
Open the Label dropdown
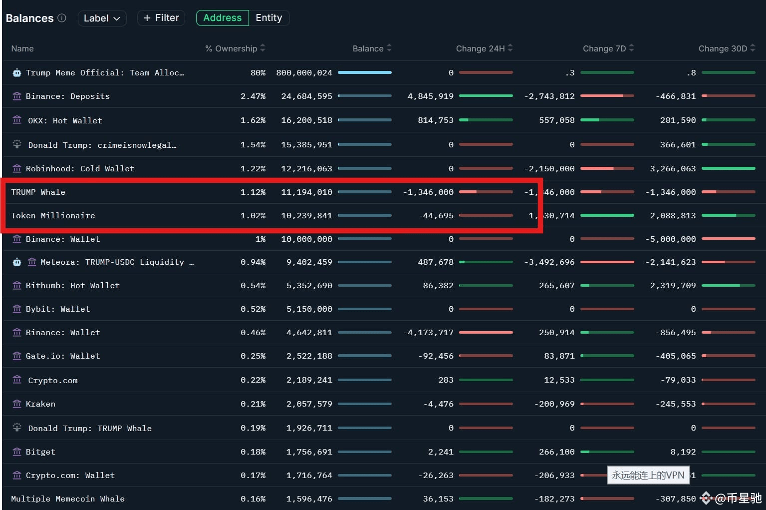tap(102, 18)
